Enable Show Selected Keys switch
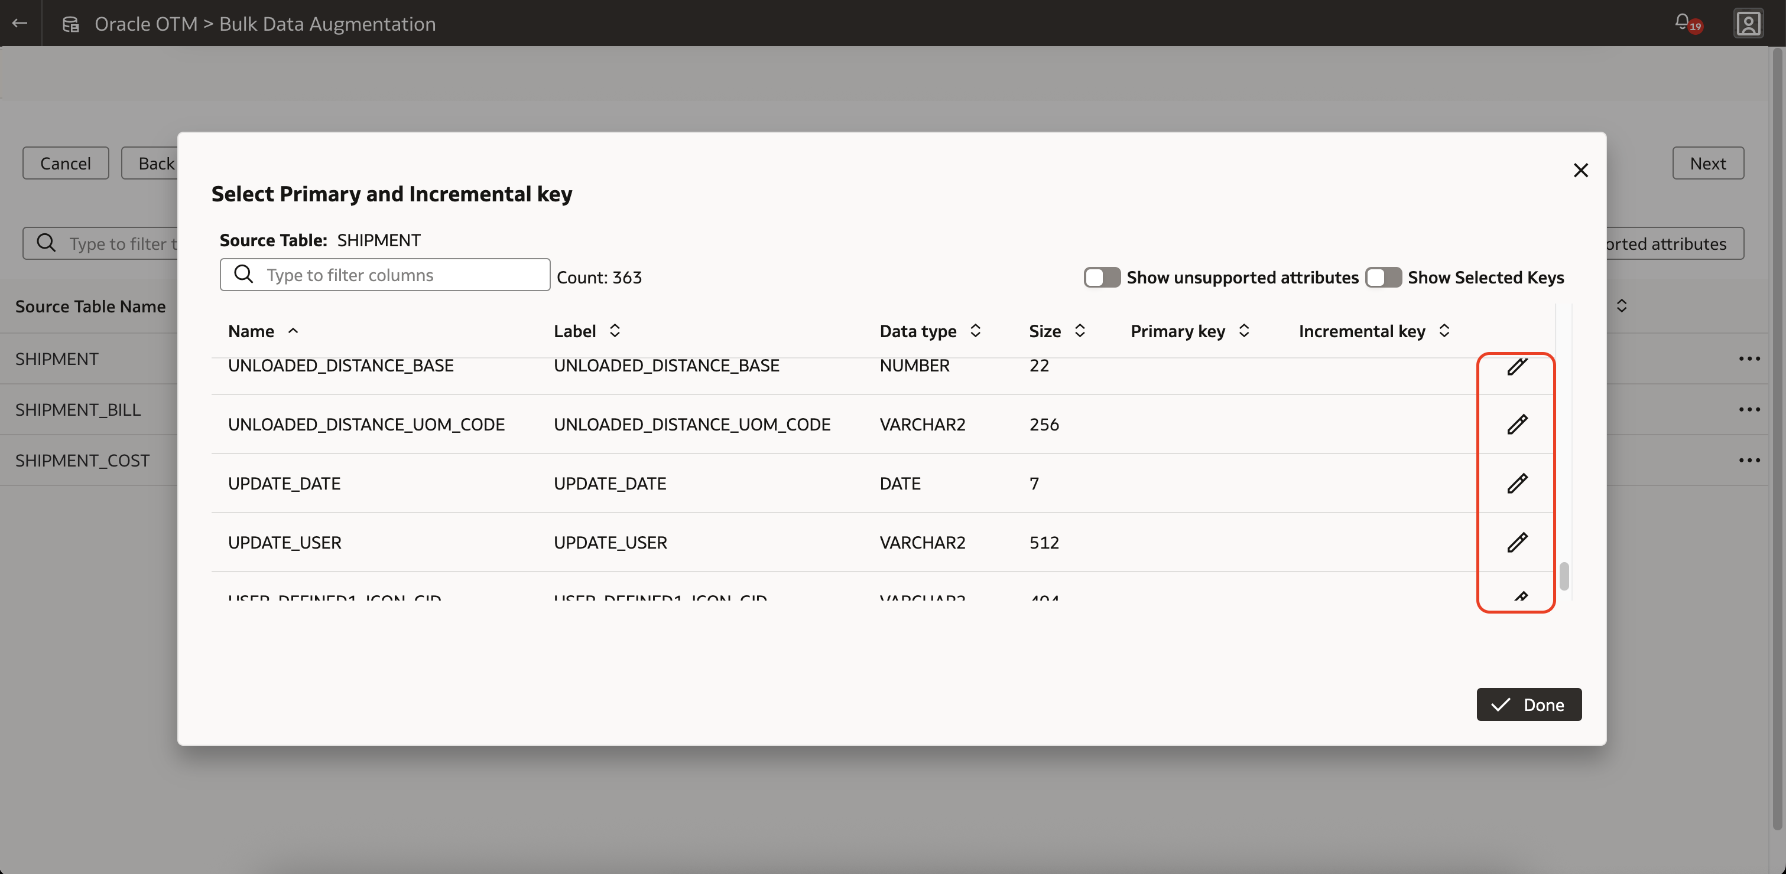 point(1383,277)
